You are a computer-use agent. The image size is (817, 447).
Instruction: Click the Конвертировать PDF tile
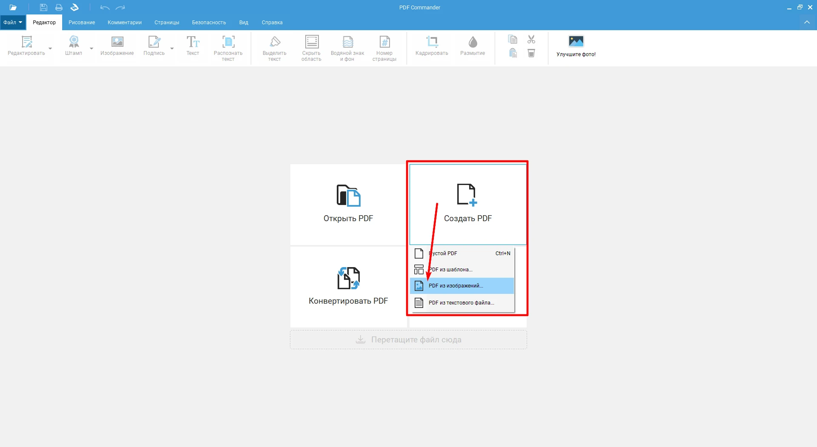pos(348,287)
